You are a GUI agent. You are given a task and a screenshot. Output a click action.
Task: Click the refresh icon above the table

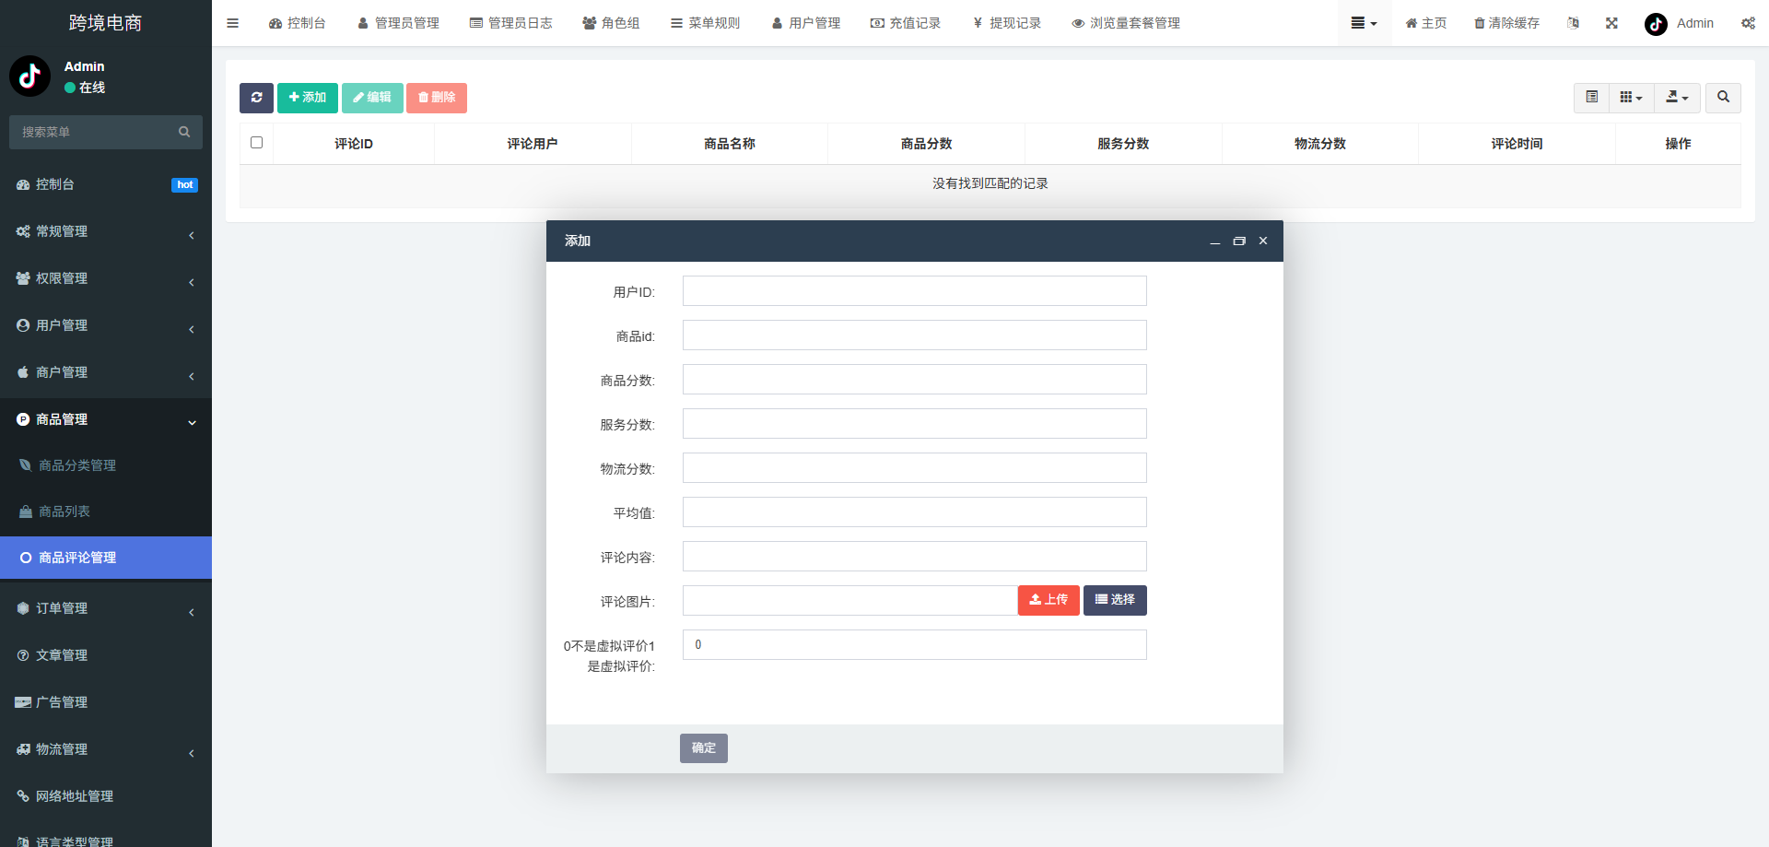click(x=256, y=98)
